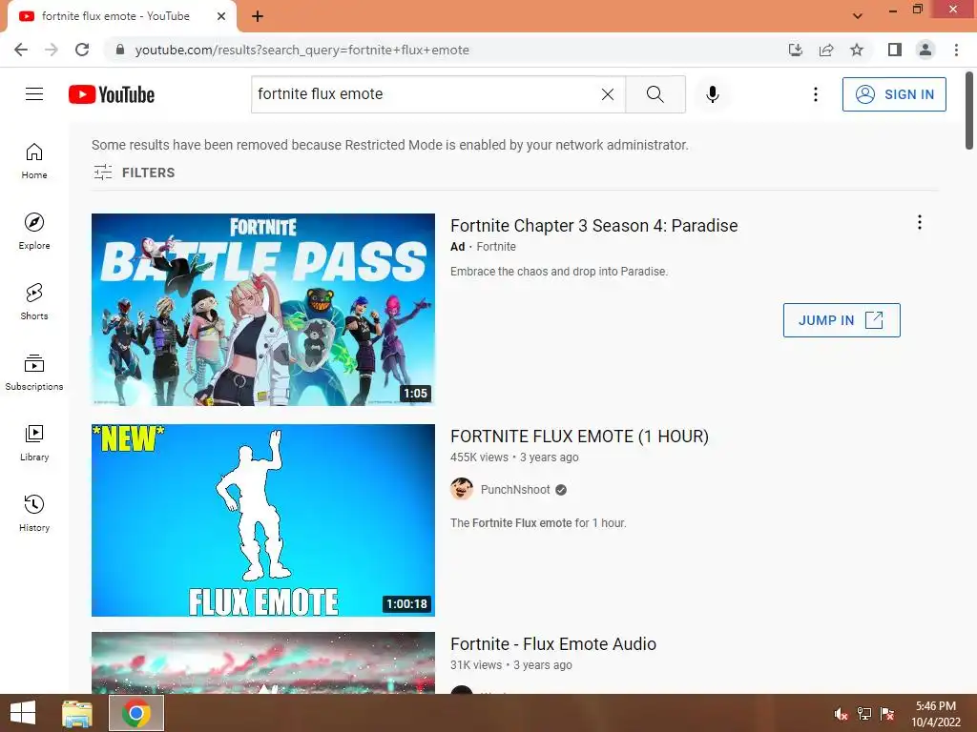The width and height of the screenshot is (977, 732).
Task: Click the Battle Pass ad thumbnail
Action: (263, 310)
